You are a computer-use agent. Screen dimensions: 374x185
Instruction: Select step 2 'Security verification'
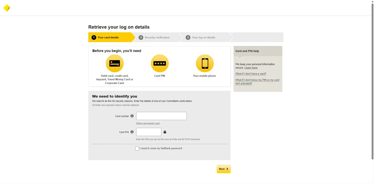tap(157, 37)
